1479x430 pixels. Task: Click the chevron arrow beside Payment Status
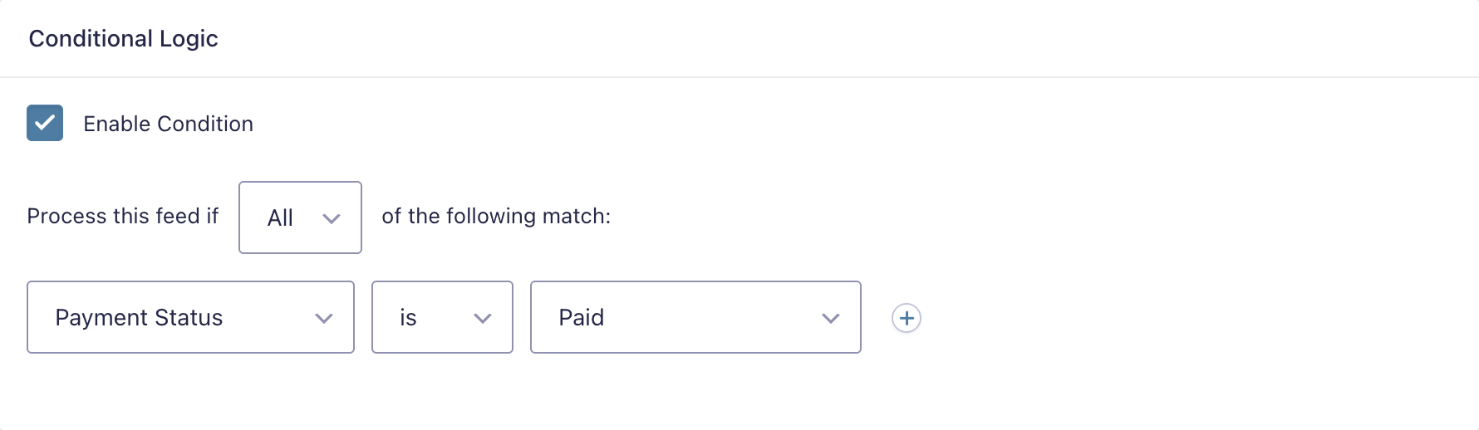click(x=324, y=319)
